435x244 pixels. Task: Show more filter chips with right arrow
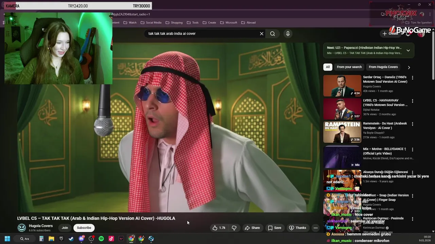click(409, 67)
